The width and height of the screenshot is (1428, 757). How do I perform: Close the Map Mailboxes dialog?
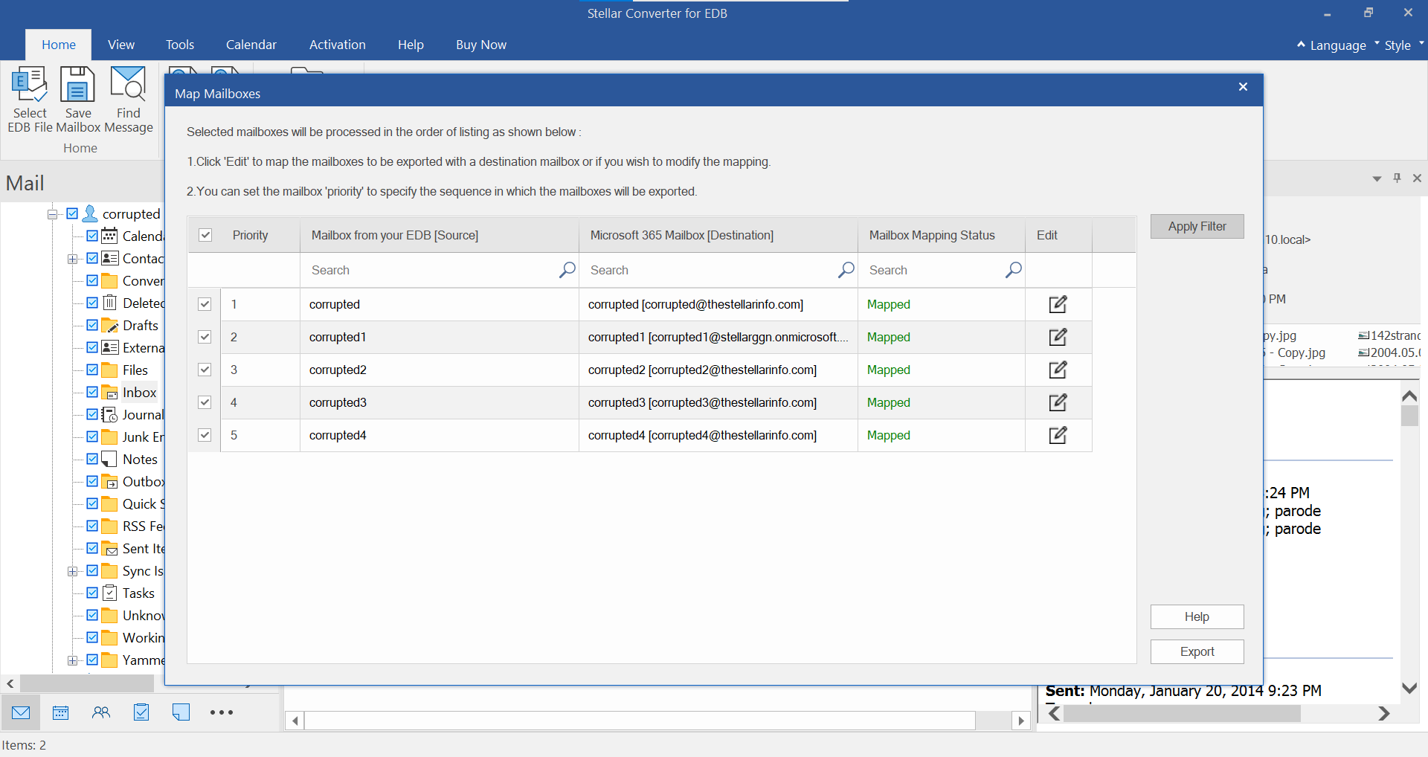[x=1243, y=87]
